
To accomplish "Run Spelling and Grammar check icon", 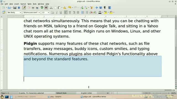I will coord(42,8).
